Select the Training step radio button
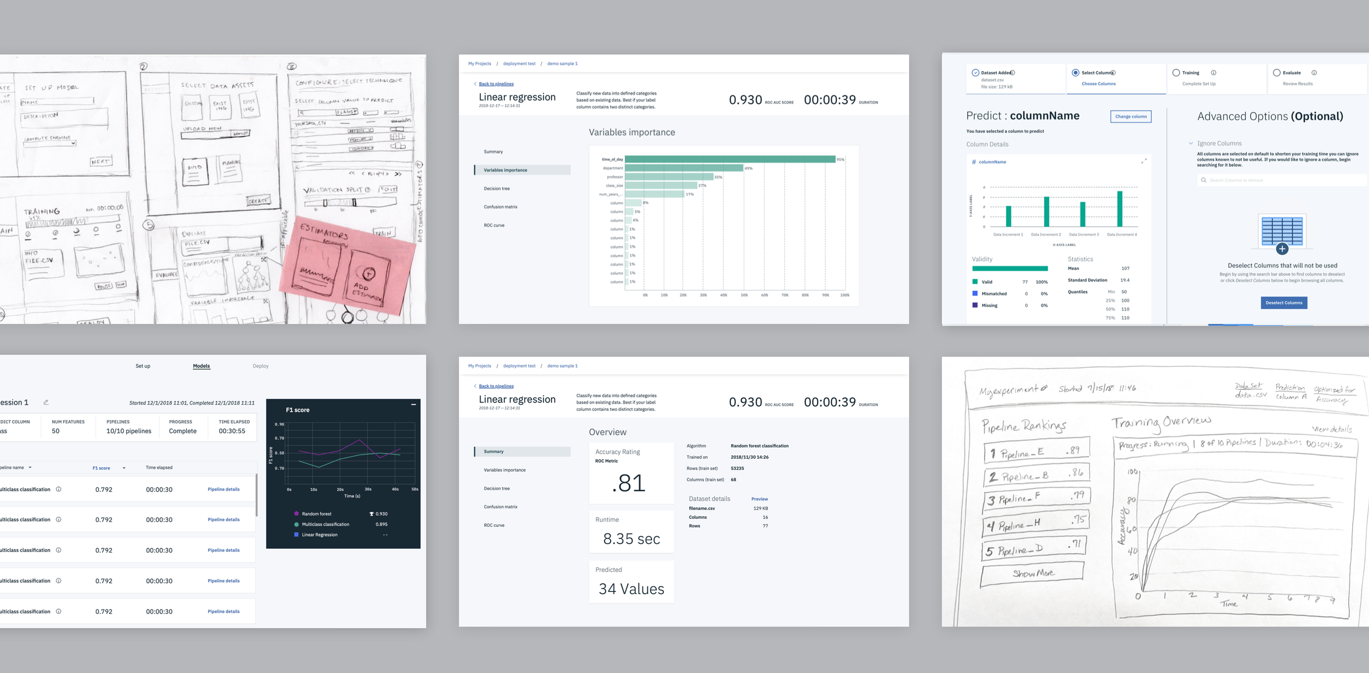Viewport: 1369px width, 673px height. pos(1176,73)
